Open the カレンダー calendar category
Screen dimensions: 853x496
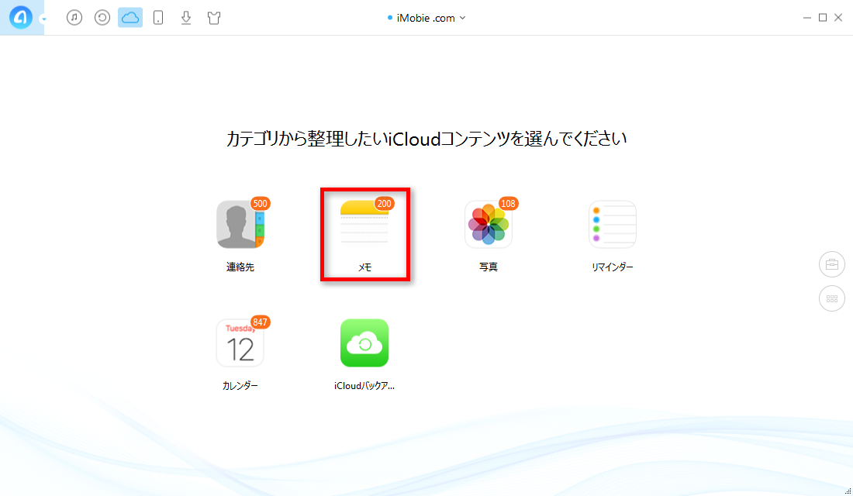click(x=240, y=343)
